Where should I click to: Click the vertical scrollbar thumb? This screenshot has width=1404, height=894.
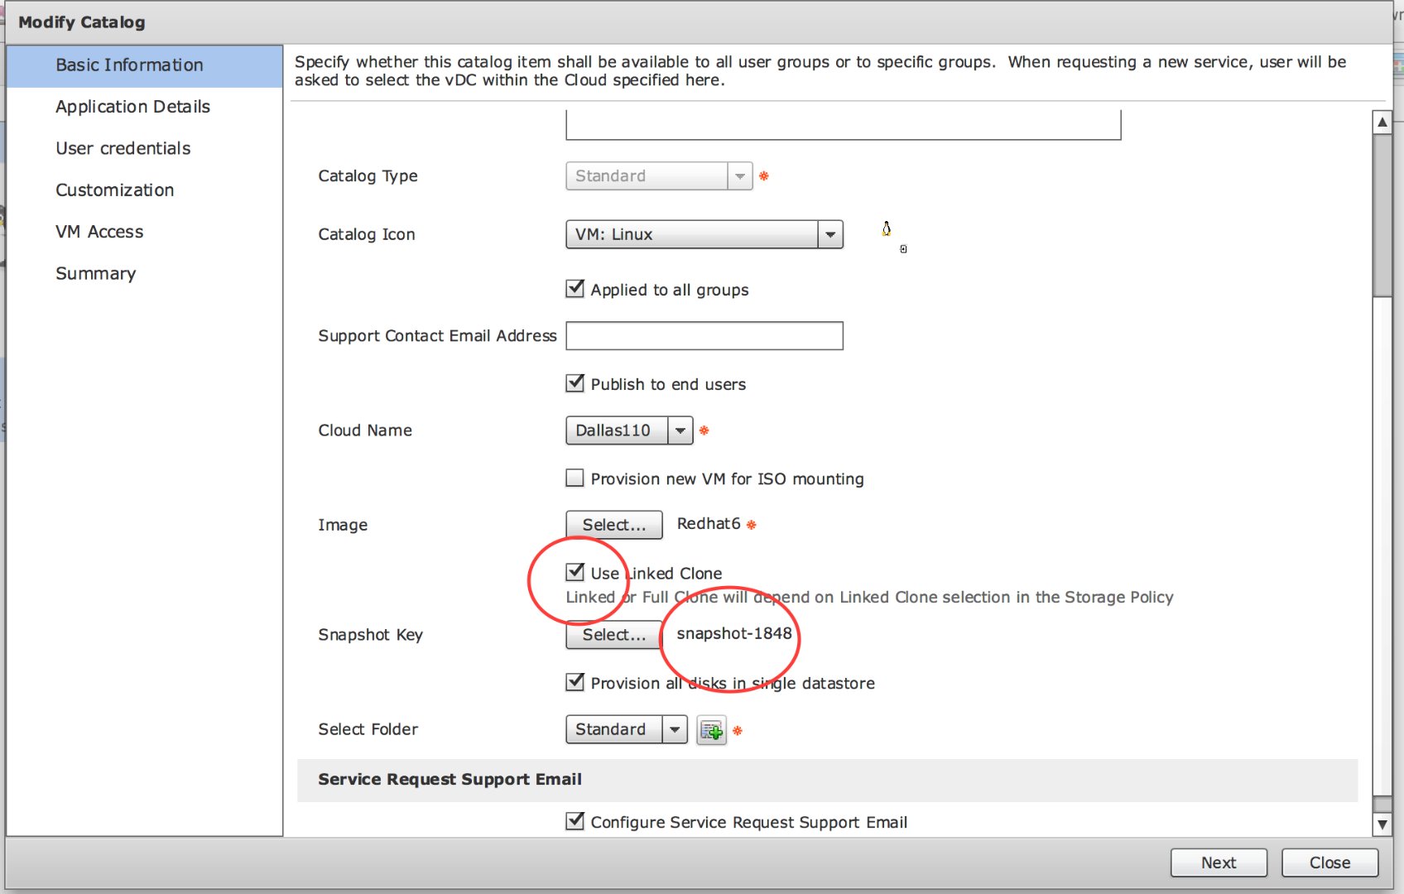(x=1382, y=215)
